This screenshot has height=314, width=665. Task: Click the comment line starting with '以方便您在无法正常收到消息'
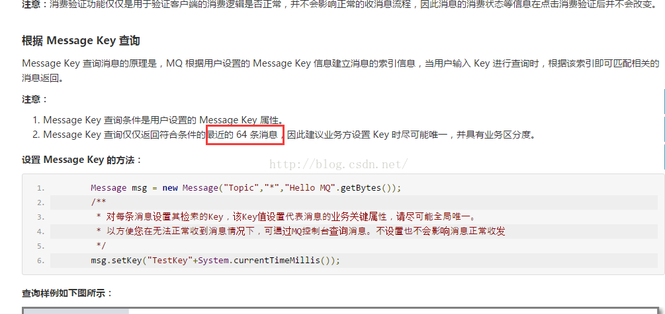click(300, 232)
